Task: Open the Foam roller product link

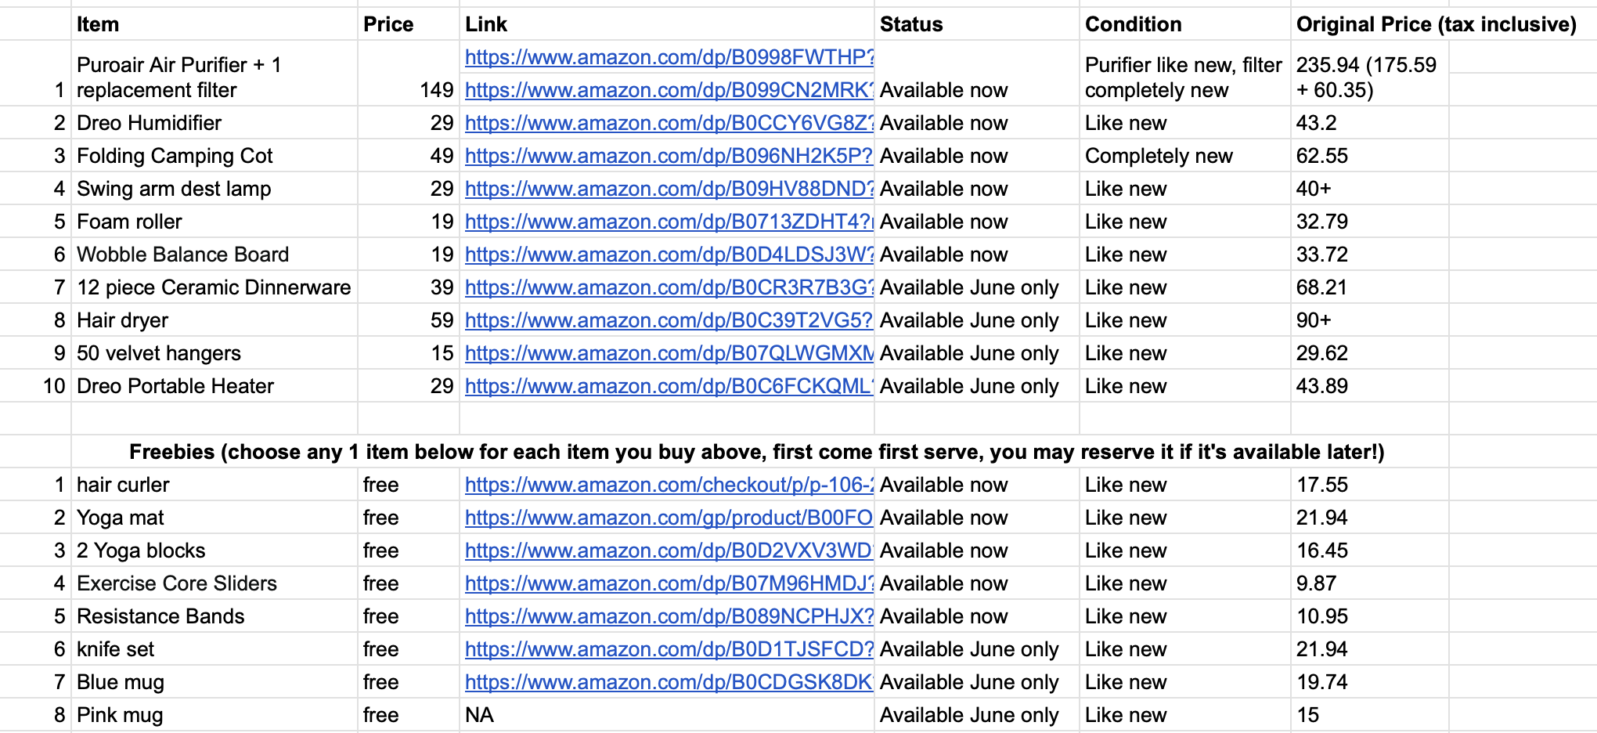Action: point(669,222)
